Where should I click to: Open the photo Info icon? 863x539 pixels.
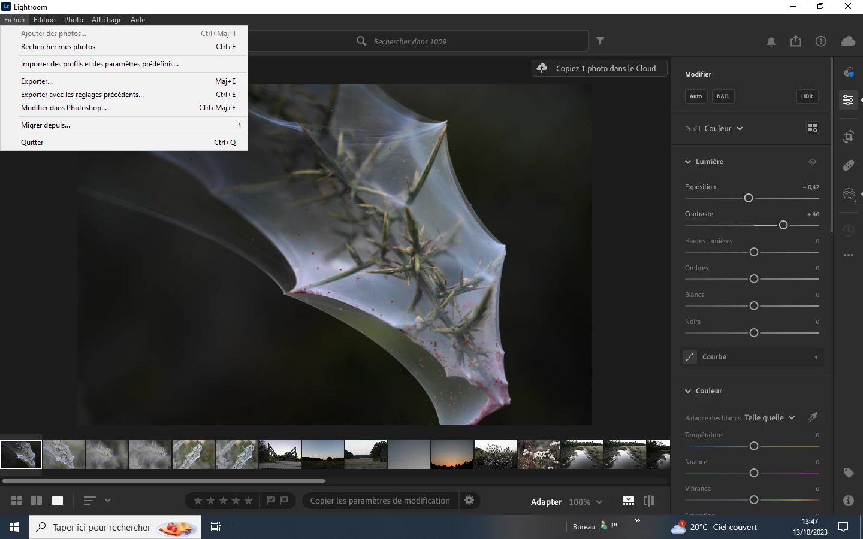(x=849, y=501)
